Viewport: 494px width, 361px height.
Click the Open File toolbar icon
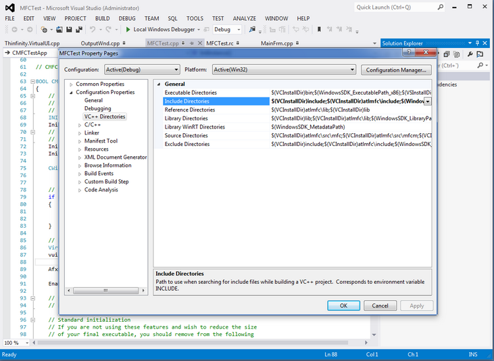coord(59,30)
